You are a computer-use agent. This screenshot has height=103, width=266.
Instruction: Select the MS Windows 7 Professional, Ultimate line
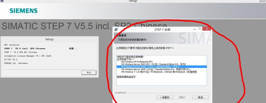tap(159, 72)
